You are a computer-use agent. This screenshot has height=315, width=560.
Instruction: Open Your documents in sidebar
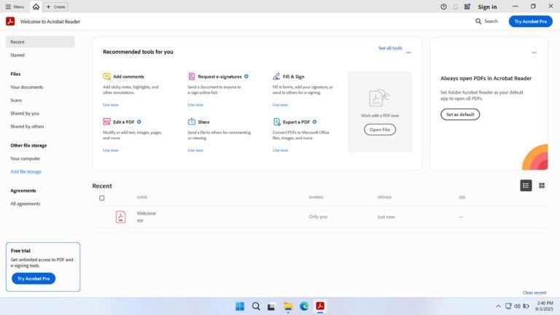pos(27,87)
